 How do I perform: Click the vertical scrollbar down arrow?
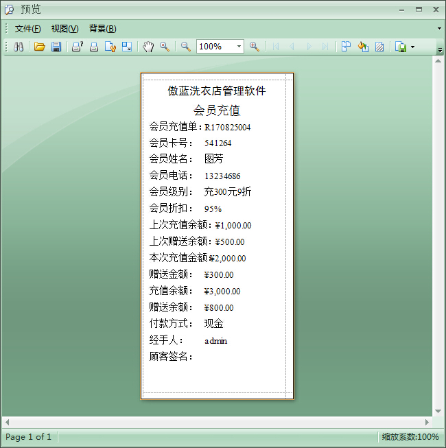(438, 410)
